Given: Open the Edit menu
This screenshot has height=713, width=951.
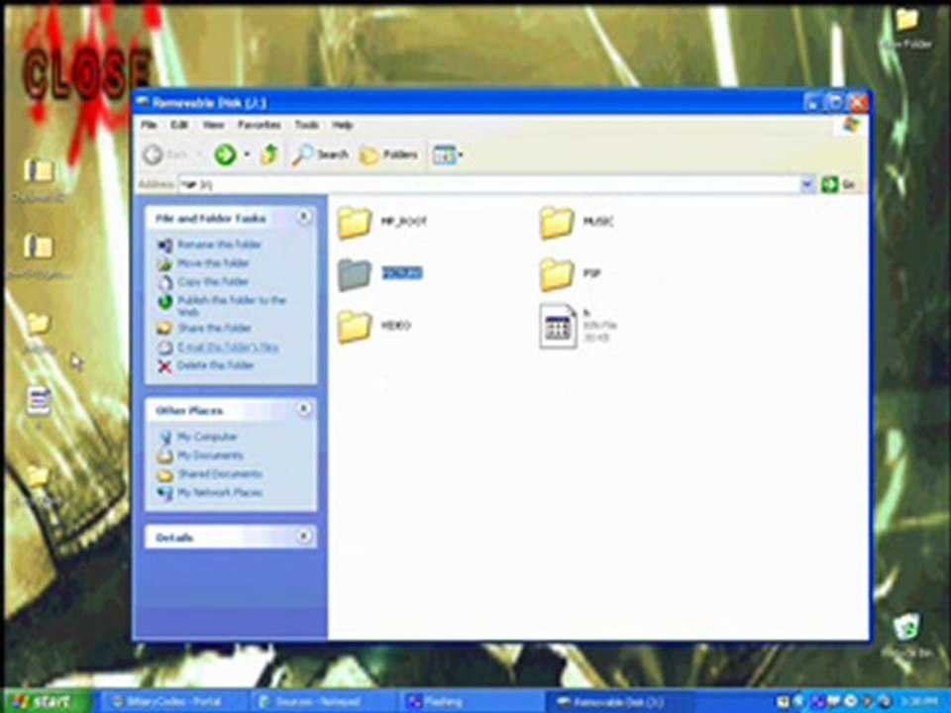Looking at the screenshot, I should [x=179, y=125].
